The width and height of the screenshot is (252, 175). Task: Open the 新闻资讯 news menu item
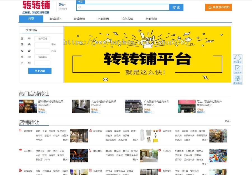[151, 19]
